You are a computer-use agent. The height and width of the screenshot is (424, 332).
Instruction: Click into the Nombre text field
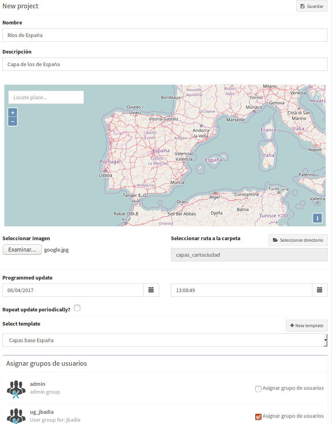165,35
